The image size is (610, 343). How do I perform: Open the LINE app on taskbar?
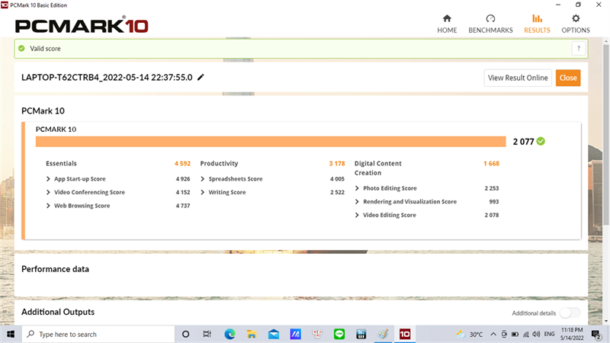[x=339, y=334]
